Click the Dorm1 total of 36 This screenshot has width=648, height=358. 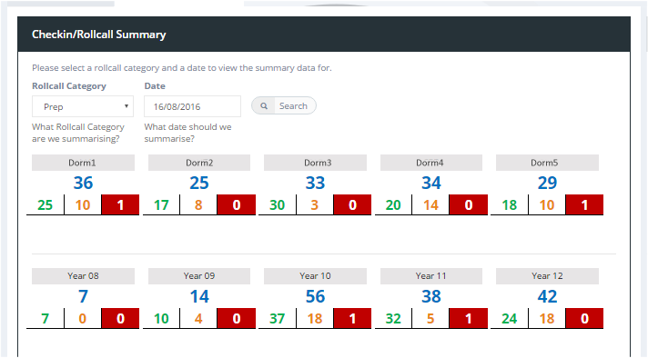[83, 183]
